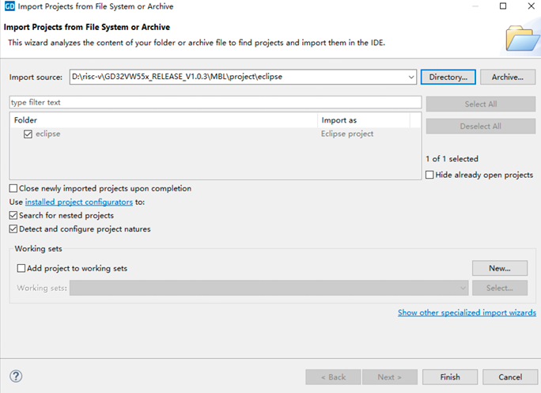Close the import dialog window
The image size is (541, 393).
point(532,6)
